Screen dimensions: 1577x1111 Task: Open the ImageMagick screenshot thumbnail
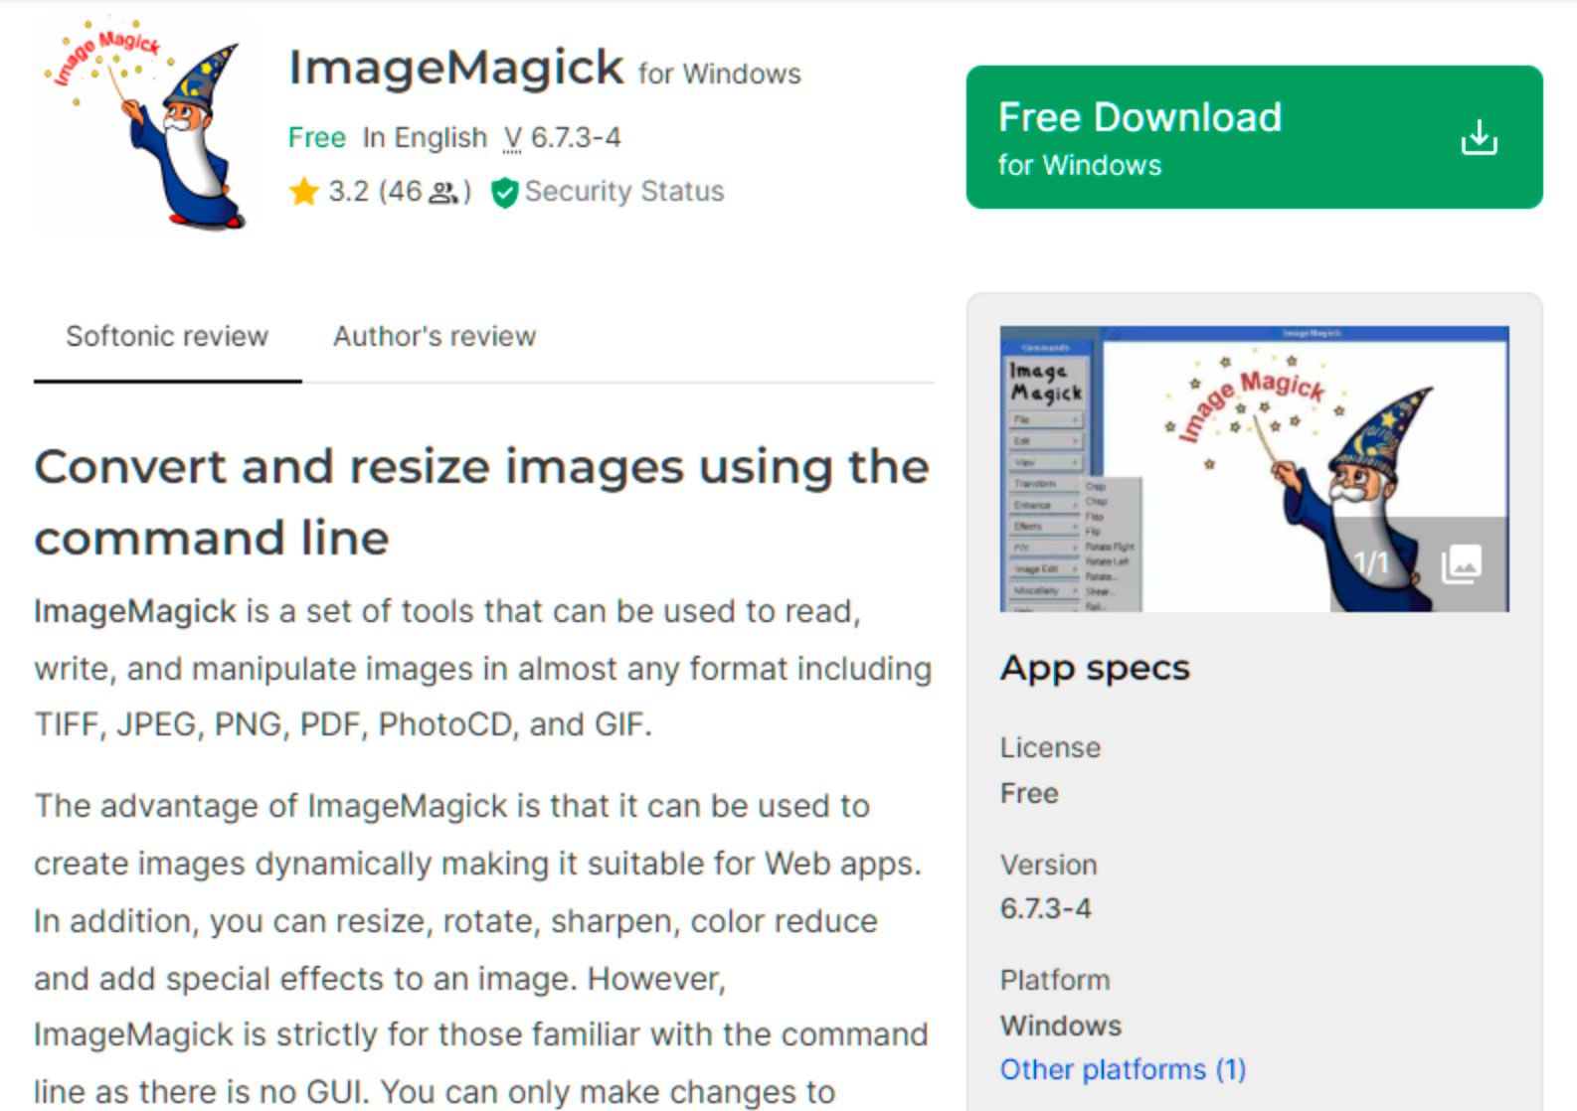pos(1254,468)
